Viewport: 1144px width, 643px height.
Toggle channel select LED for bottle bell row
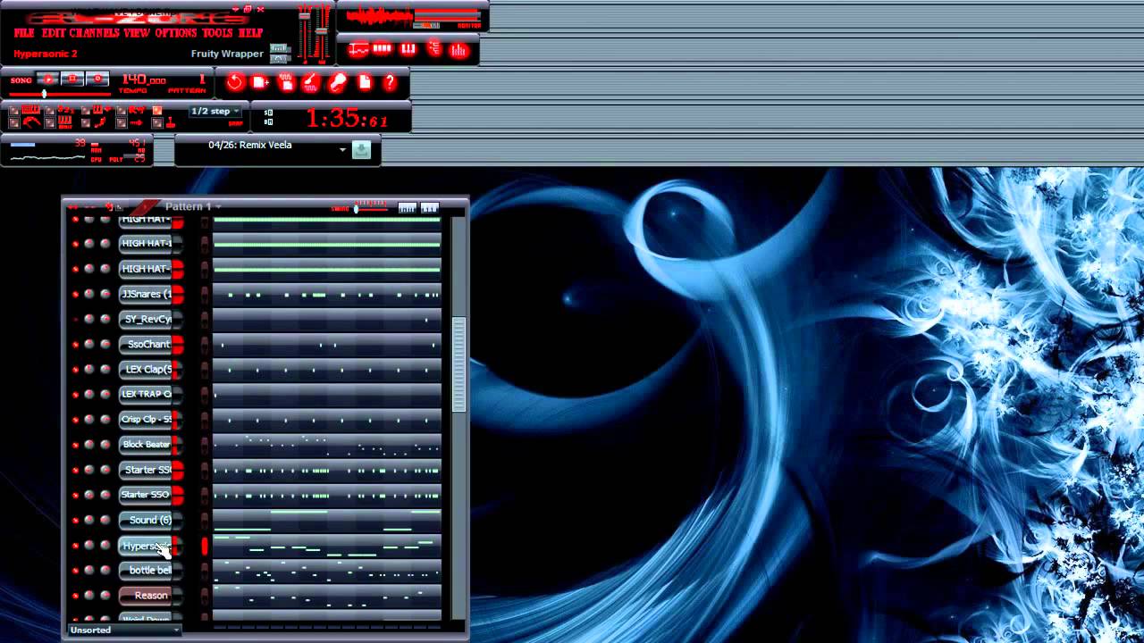tap(205, 571)
